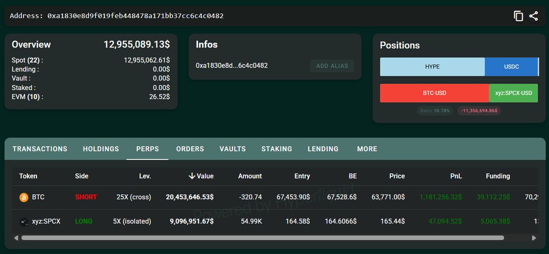Select the green xyz:SPCX-USD position segment
Image resolution: width=549 pixels, height=254 pixels.
pyautogui.click(x=514, y=93)
